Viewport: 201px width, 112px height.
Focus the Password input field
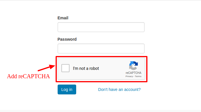[101, 48]
